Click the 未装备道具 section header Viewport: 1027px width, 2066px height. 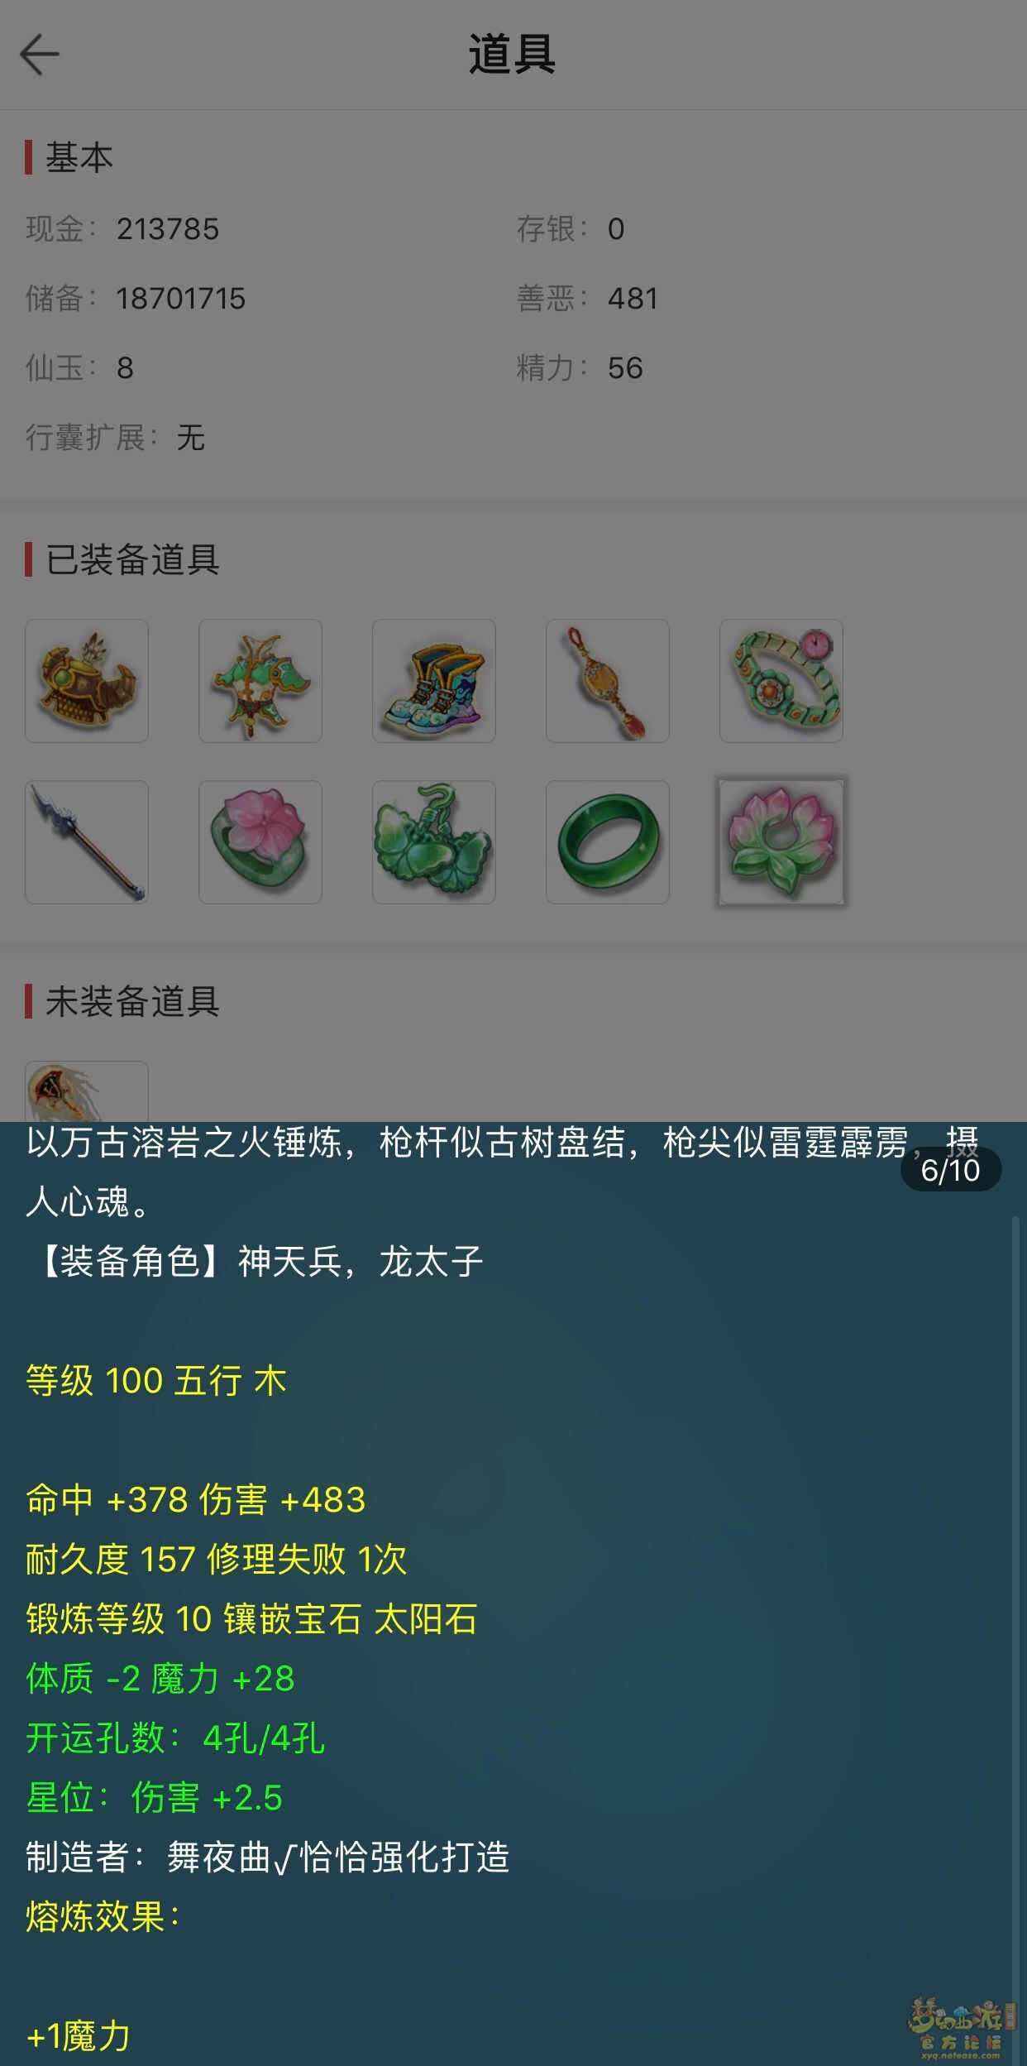pyautogui.click(x=132, y=1002)
